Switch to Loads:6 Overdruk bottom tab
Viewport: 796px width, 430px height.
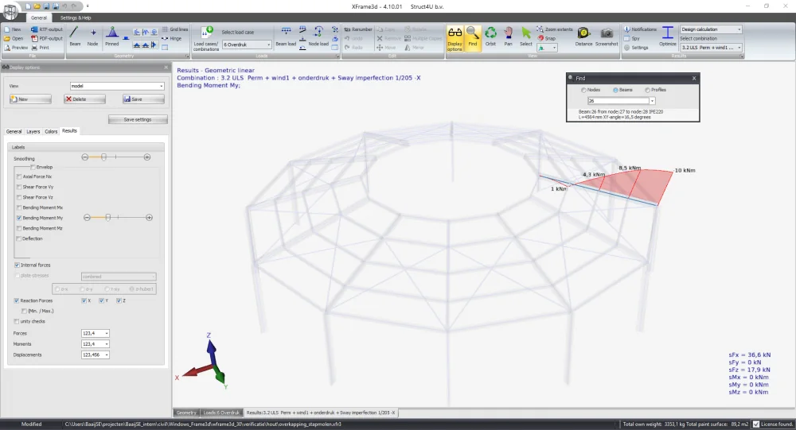coord(220,413)
